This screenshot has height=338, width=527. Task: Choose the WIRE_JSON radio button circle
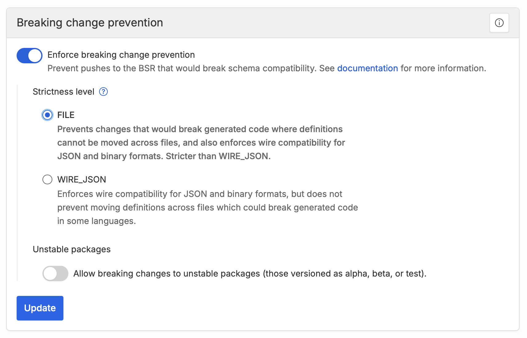click(47, 179)
